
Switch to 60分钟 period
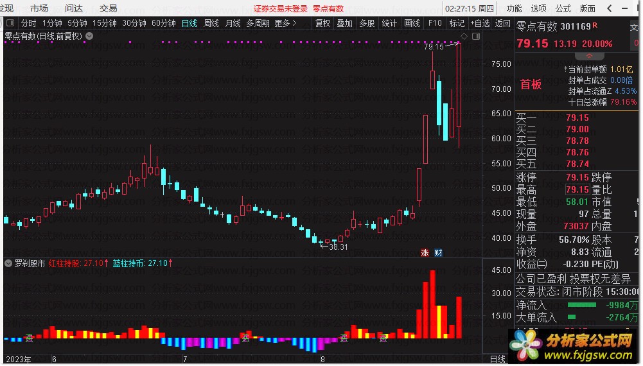coord(164,23)
